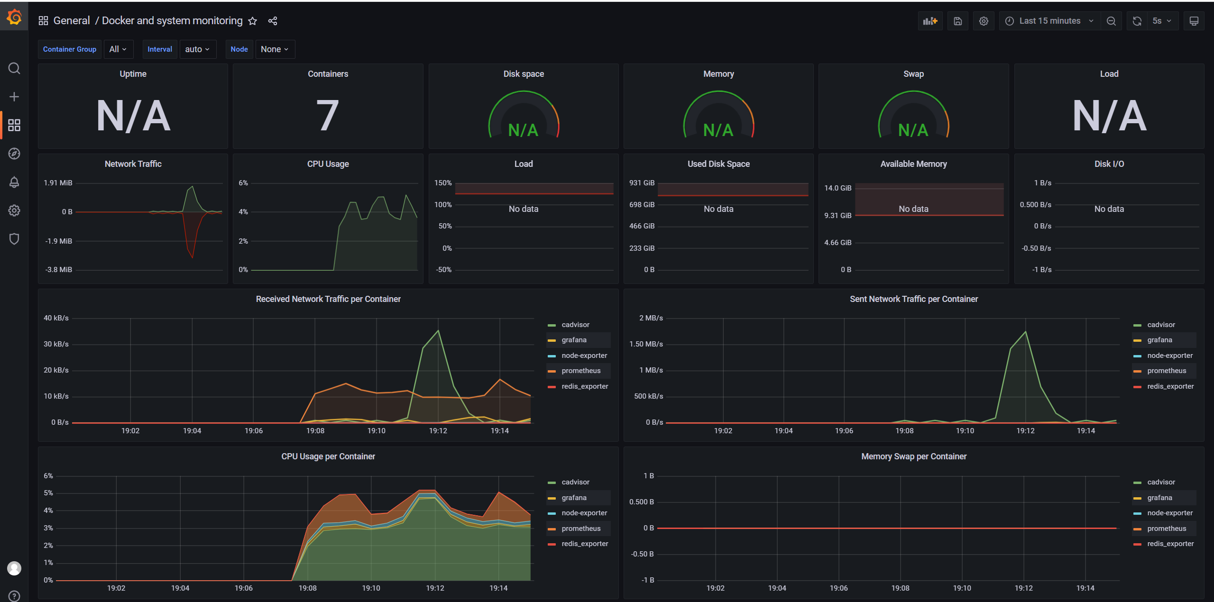Refresh the dashboard now
The height and width of the screenshot is (602, 1214).
pyautogui.click(x=1137, y=21)
